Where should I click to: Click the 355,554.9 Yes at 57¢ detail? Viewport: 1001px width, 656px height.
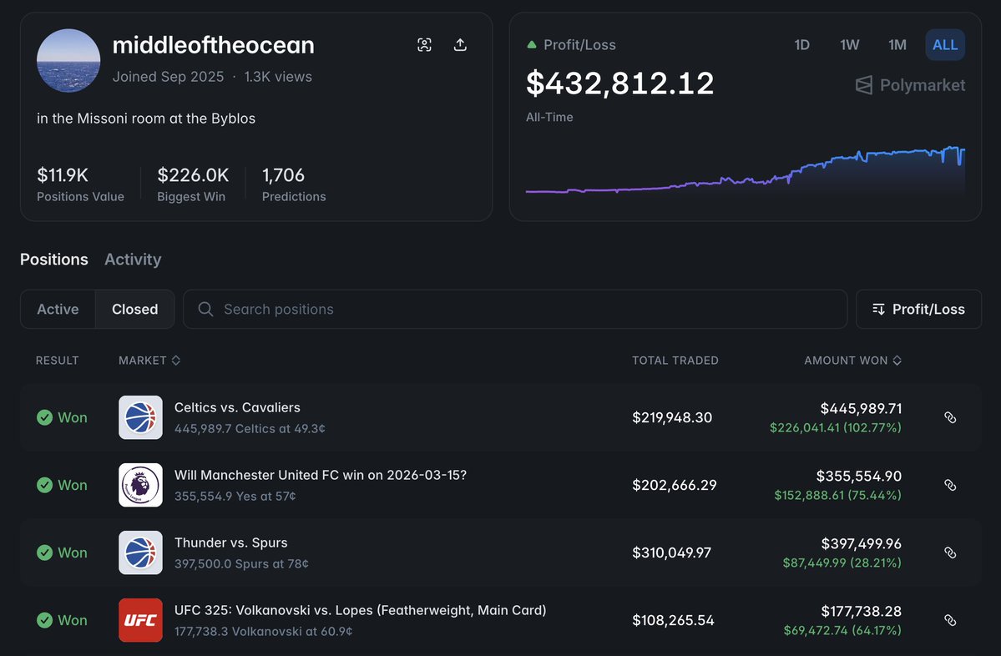[x=235, y=497]
